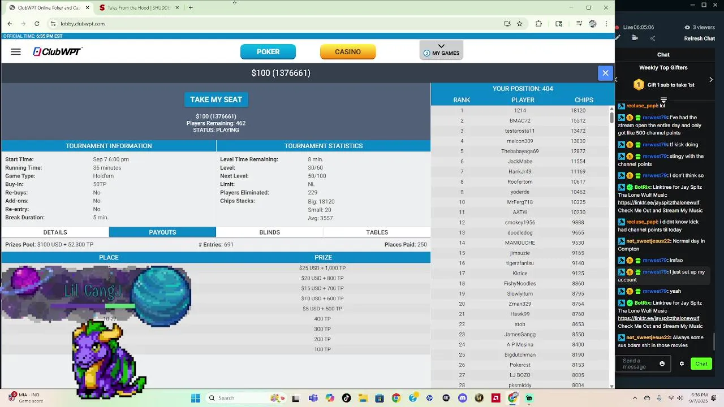Install app icon in address bar
Screen dimensions: 724x407
[507, 24]
